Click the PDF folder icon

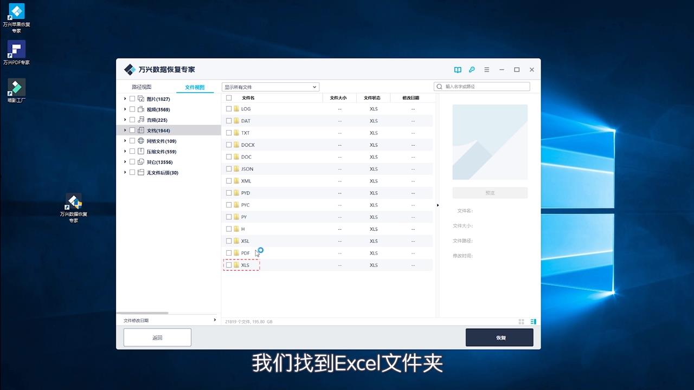236,253
